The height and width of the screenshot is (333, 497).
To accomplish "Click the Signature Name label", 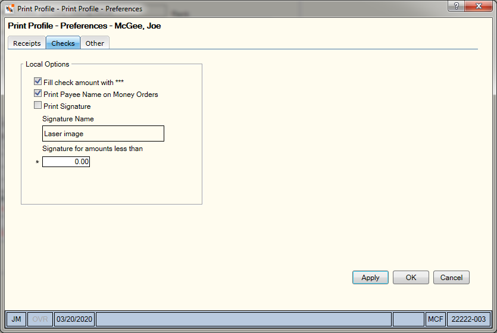I will click(68, 119).
